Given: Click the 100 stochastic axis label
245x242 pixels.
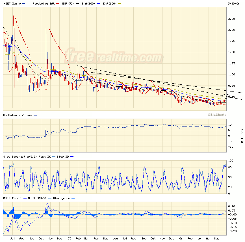Looking at the screenshot, I should [231, 160].
